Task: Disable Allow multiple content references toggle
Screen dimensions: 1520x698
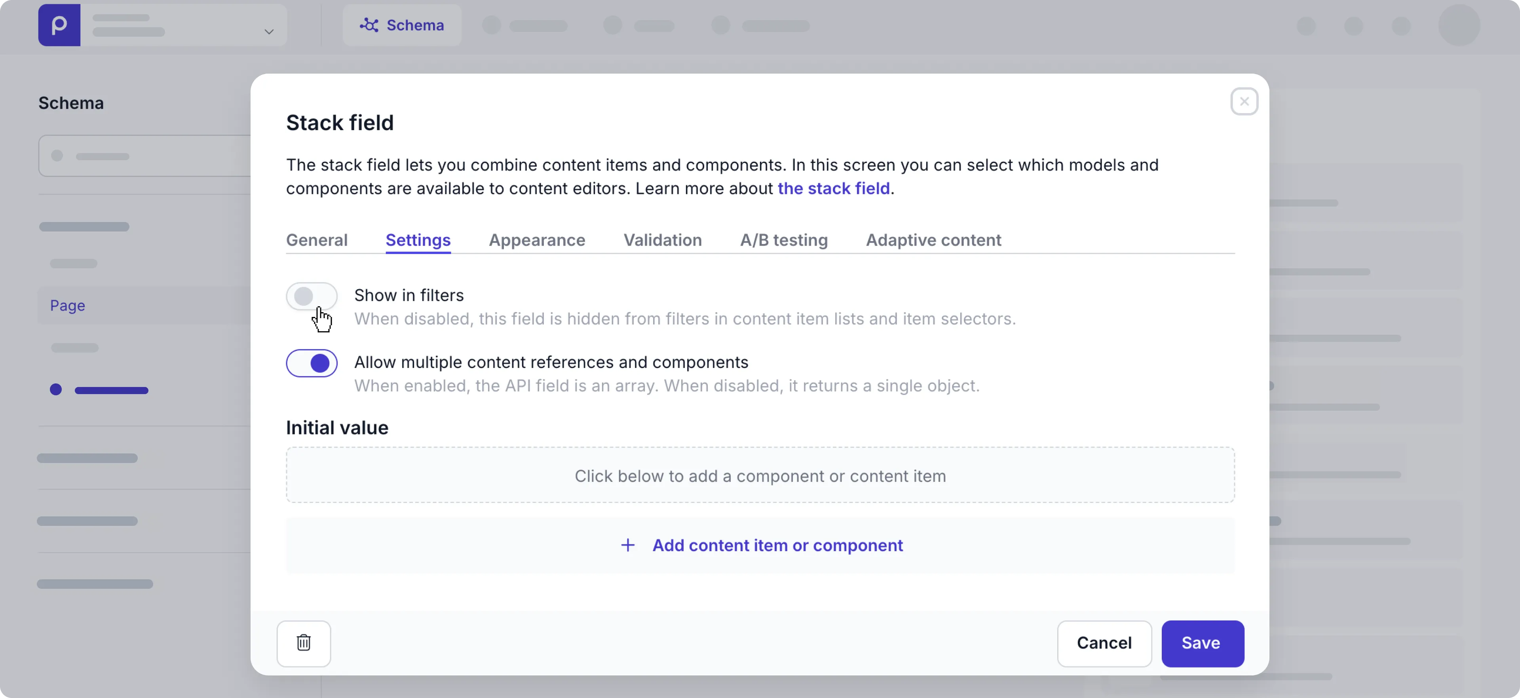Action: [x=312, y=363]
